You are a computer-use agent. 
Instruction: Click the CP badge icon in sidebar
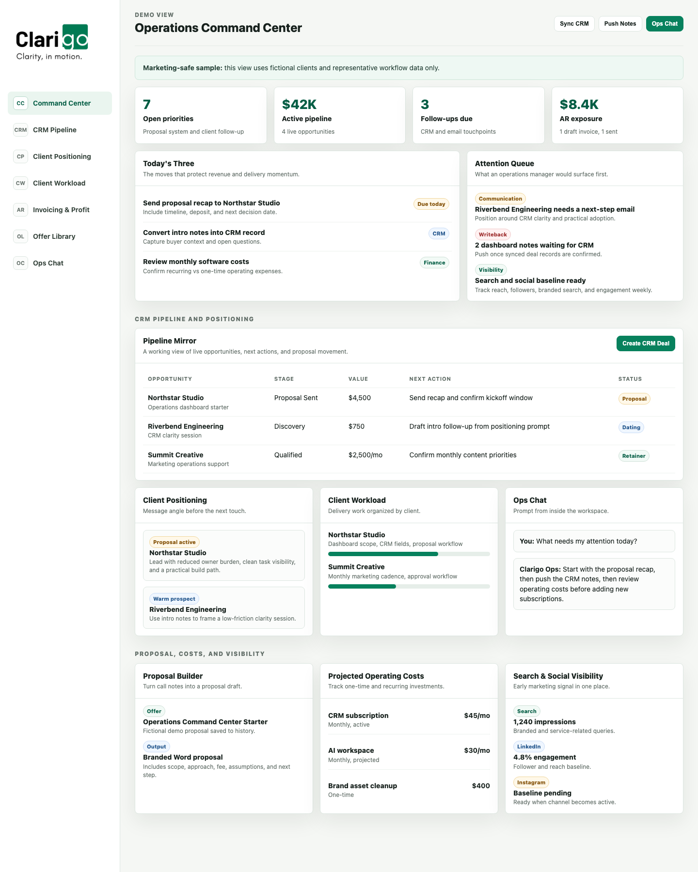pyautogui.click(x=20, y=156)
